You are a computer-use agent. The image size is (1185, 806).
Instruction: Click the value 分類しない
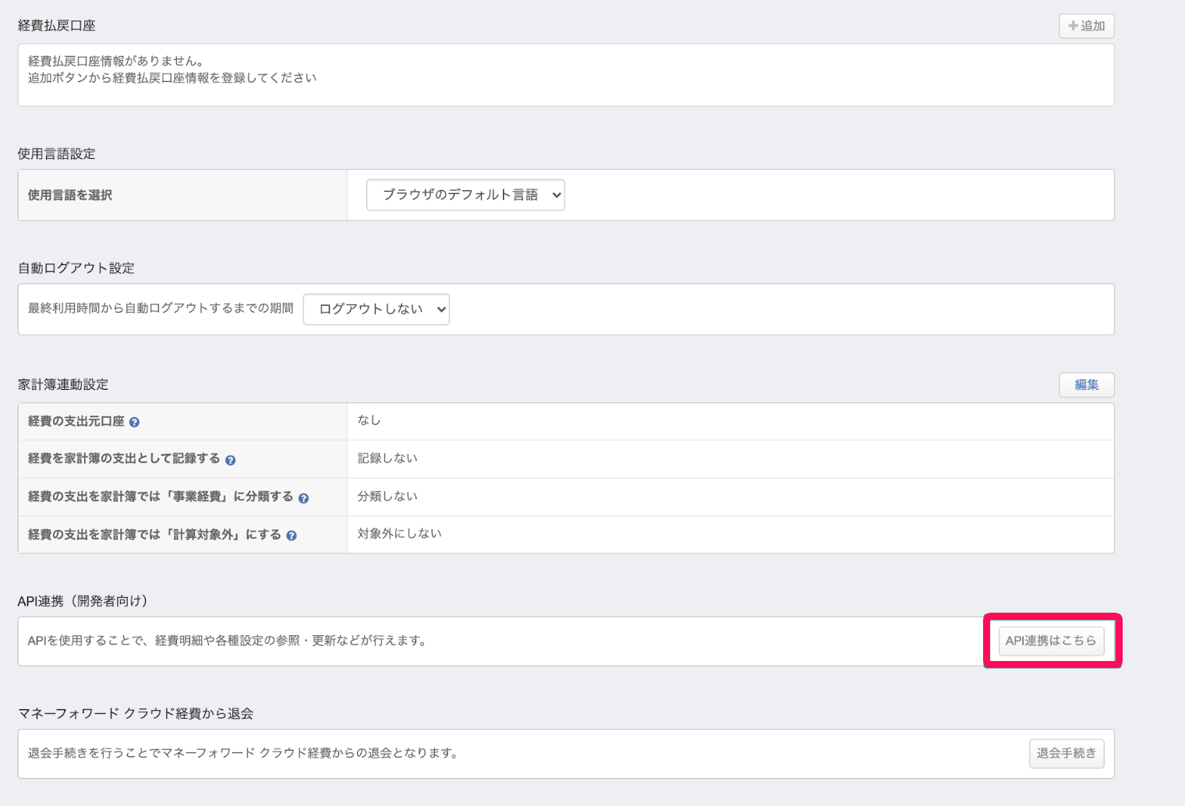coord(387,496)
